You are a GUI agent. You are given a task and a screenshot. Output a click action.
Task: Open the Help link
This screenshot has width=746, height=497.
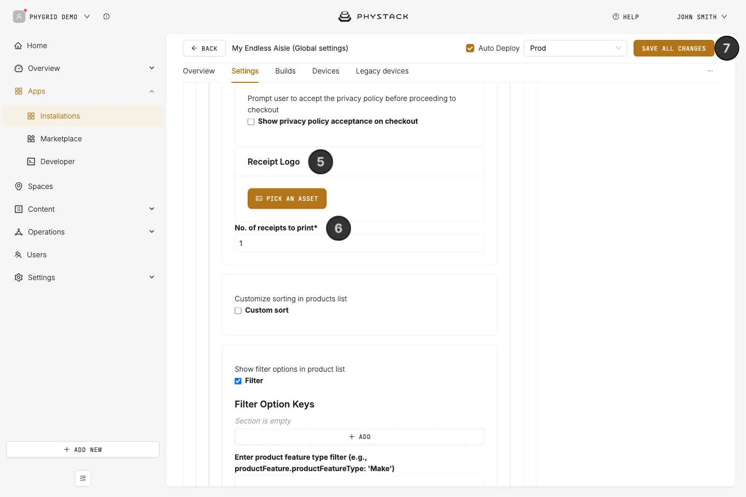pyautogui.click(x=626, y=17)
